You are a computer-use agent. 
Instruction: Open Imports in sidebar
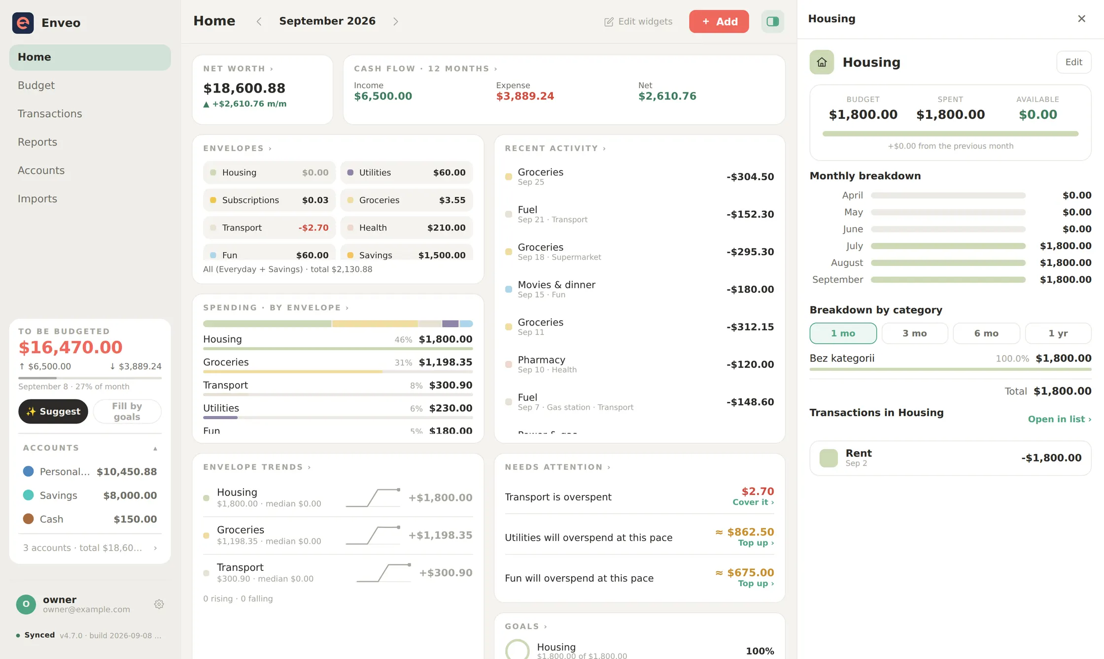point(90,199)
